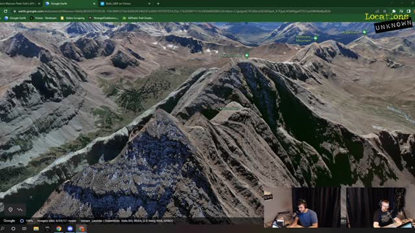Click the Mt Bellview marker pin
The width and height of the screenshot is (415, 233).
tap(364, 32)
